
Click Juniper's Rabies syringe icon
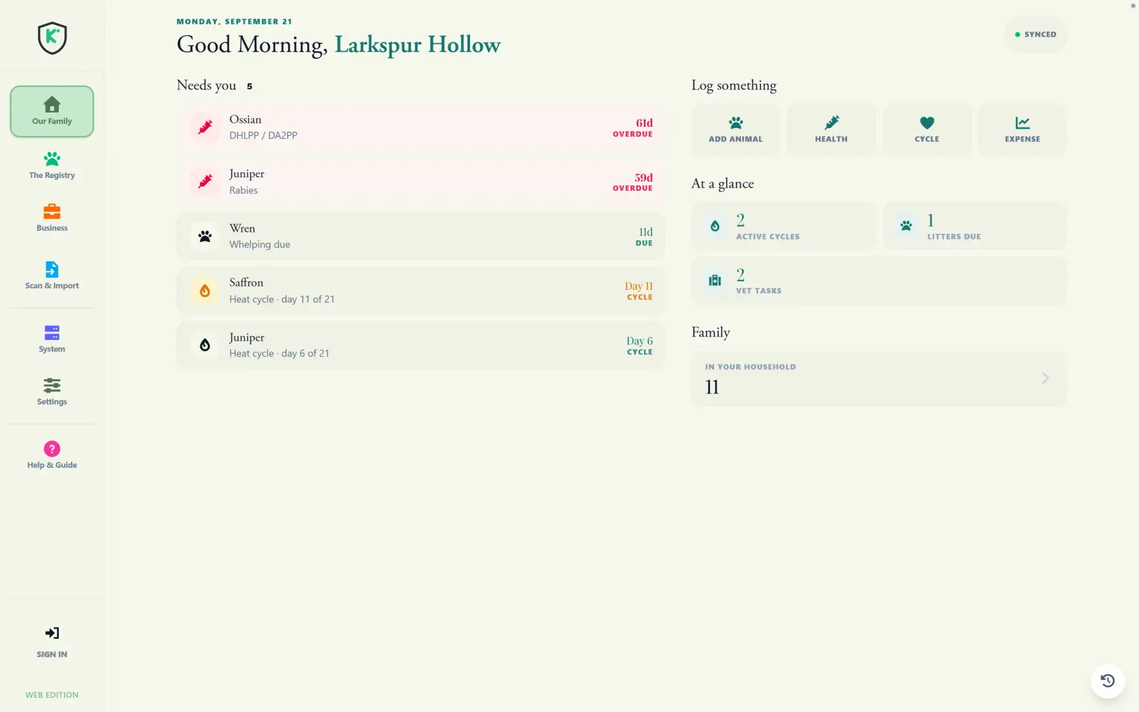205,182
